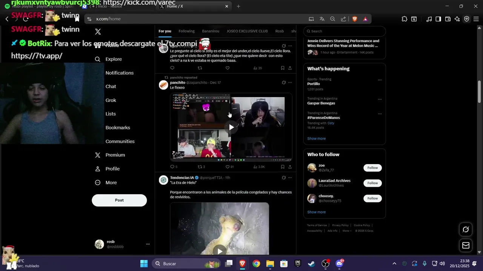Open options menu for Portillo trend
The width and height of the screenshot is (483, 271).
(380, 80)
